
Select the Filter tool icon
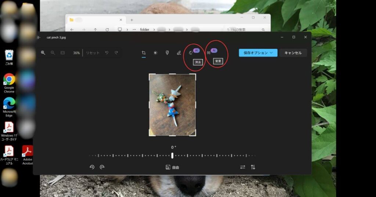(167, 53)
